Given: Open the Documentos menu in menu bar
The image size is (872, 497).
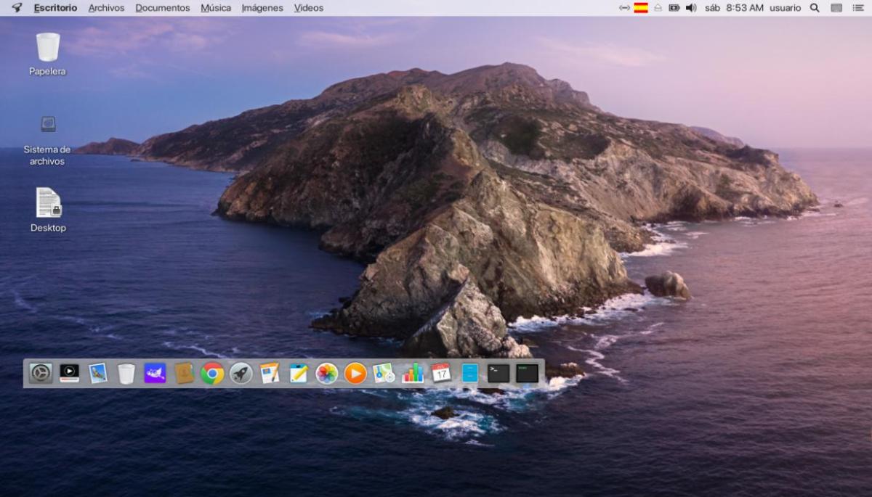Looking at the screenshot, I should pos(163,8).
